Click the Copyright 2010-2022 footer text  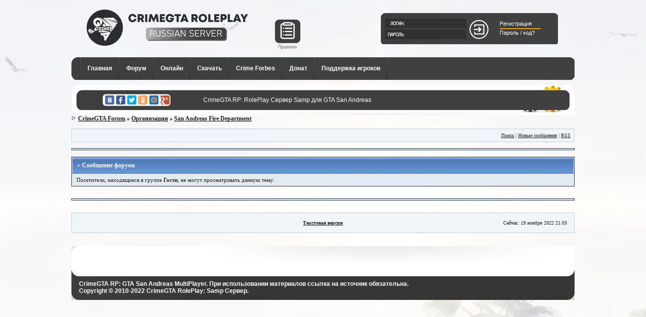[164, 291]
